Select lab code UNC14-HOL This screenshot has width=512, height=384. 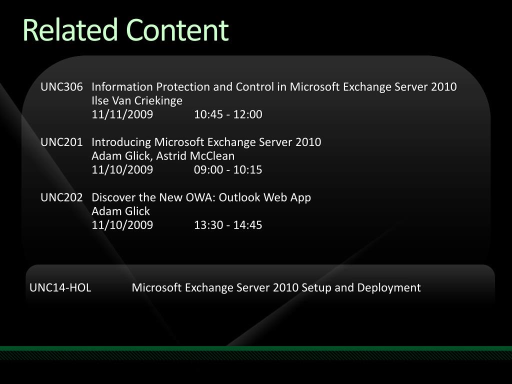click(60, 287)
